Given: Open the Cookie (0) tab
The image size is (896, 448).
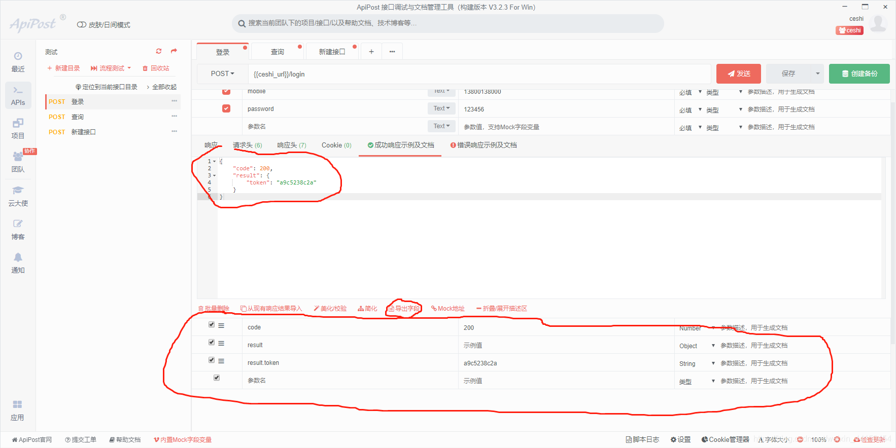Looking at the screenshot, I should click(336, 145).
